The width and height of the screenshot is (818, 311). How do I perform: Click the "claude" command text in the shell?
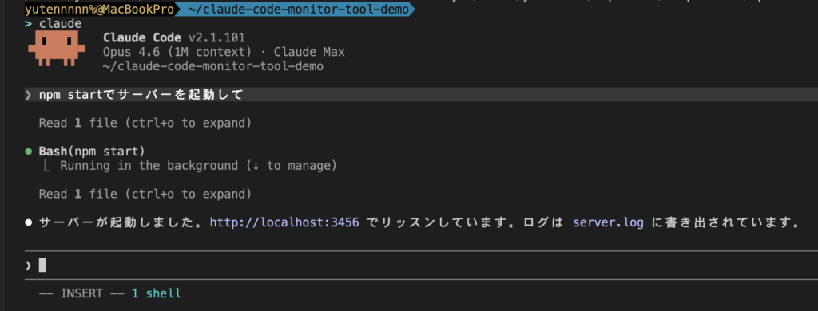60,23
